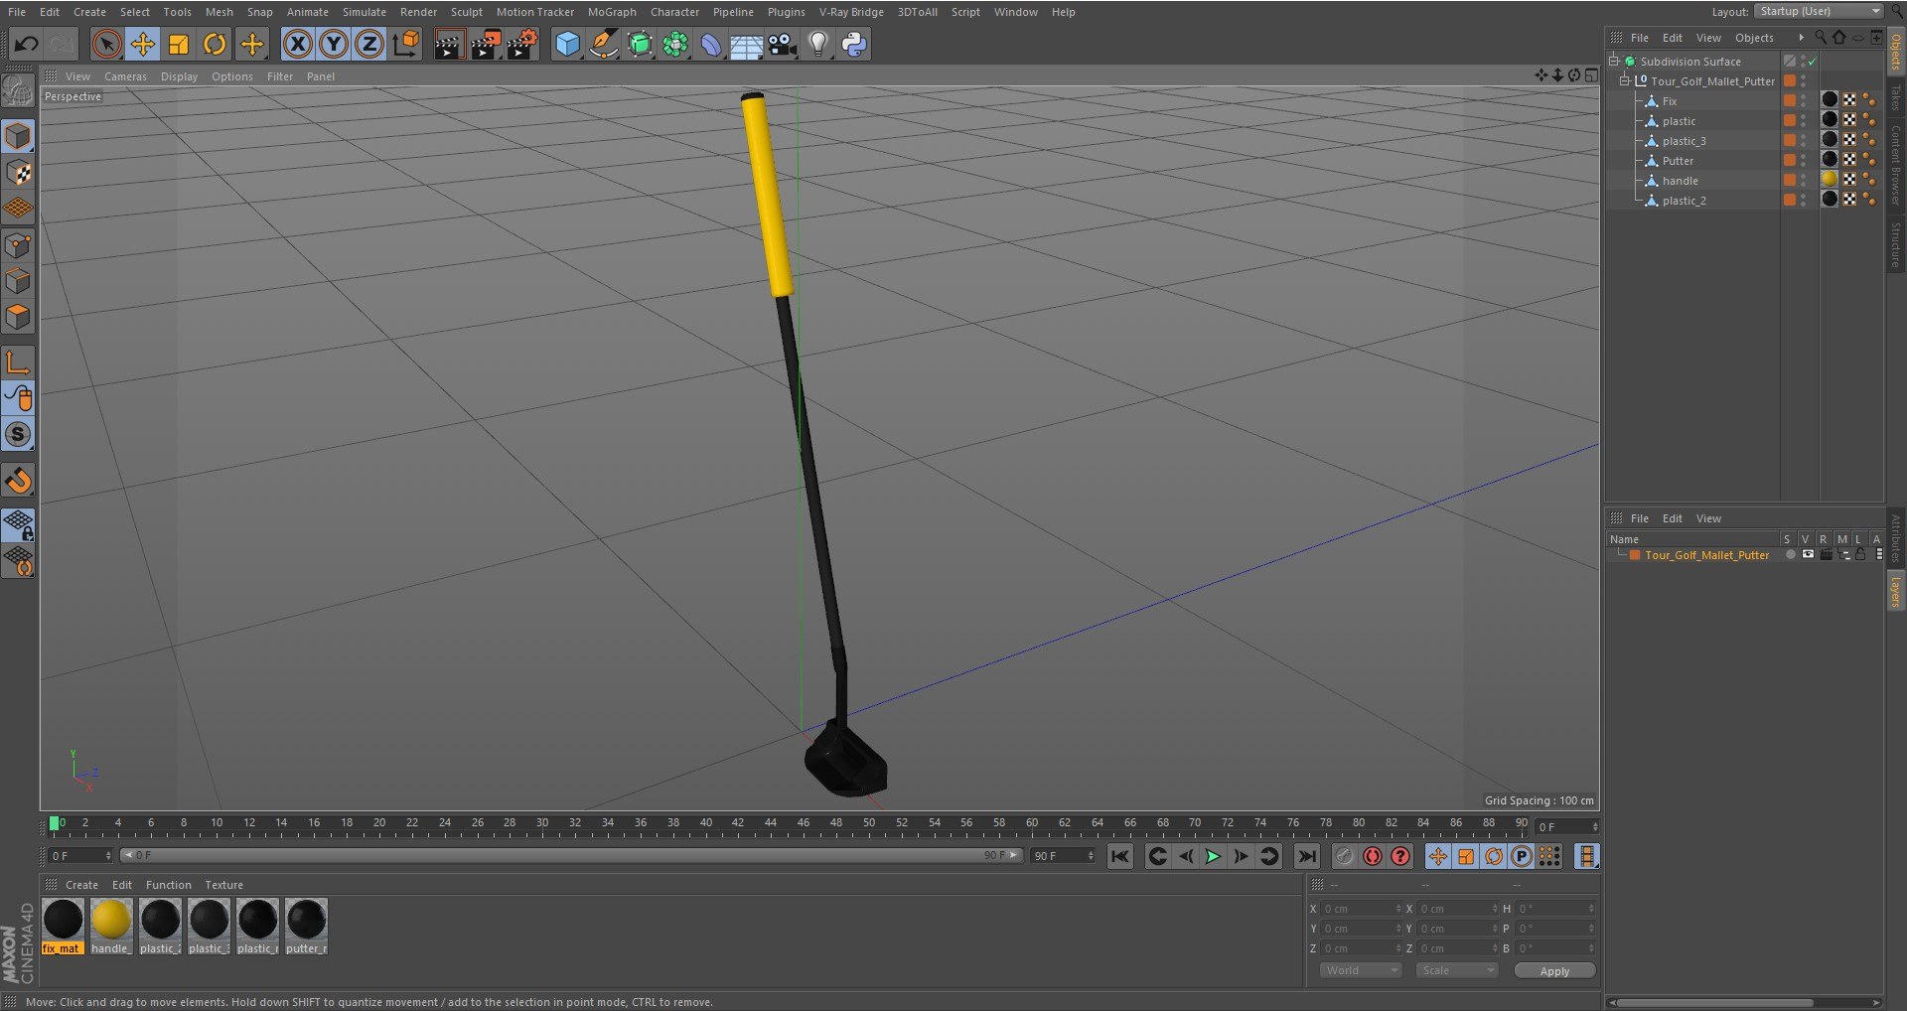Open the spline Pen tool
The image size is (1907, 1011).
(x=603, y=44)
